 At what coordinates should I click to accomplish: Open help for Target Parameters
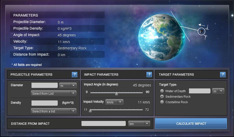[x=223, y=74]
